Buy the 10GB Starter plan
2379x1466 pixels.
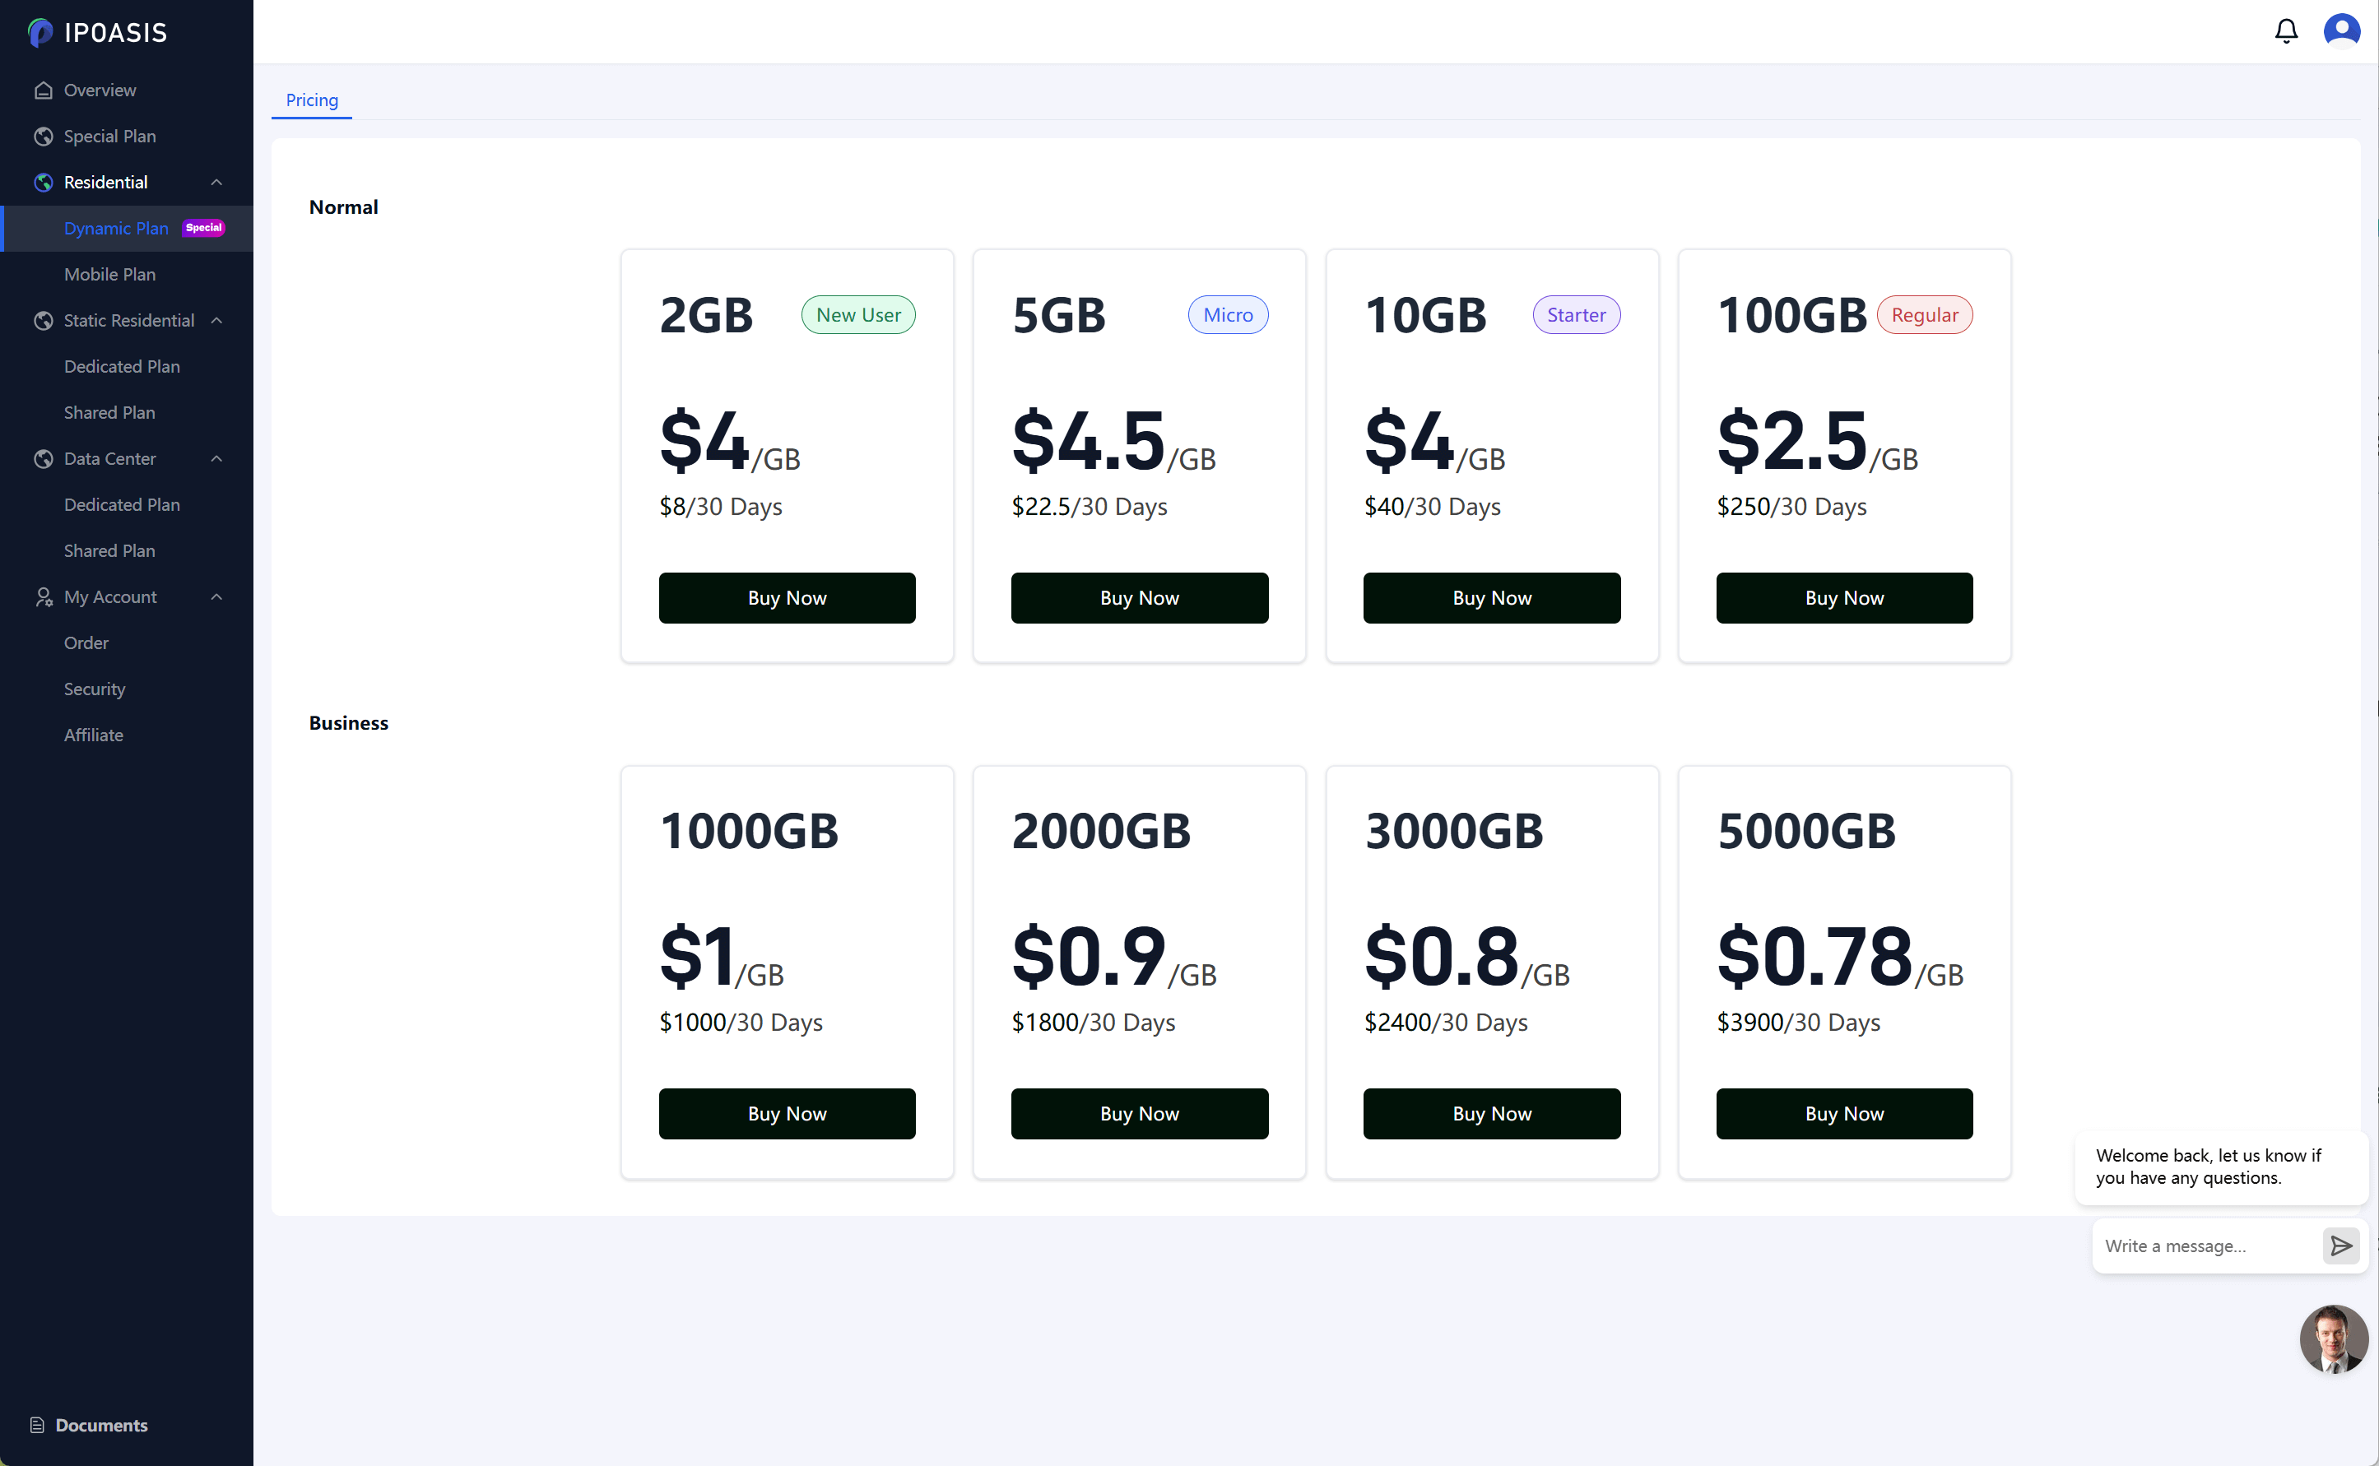(1492, 598)
